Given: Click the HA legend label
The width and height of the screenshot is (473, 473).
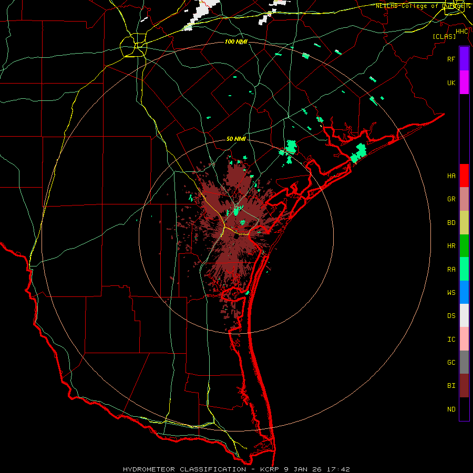Looking at the screenshot, I should [451, 176].
